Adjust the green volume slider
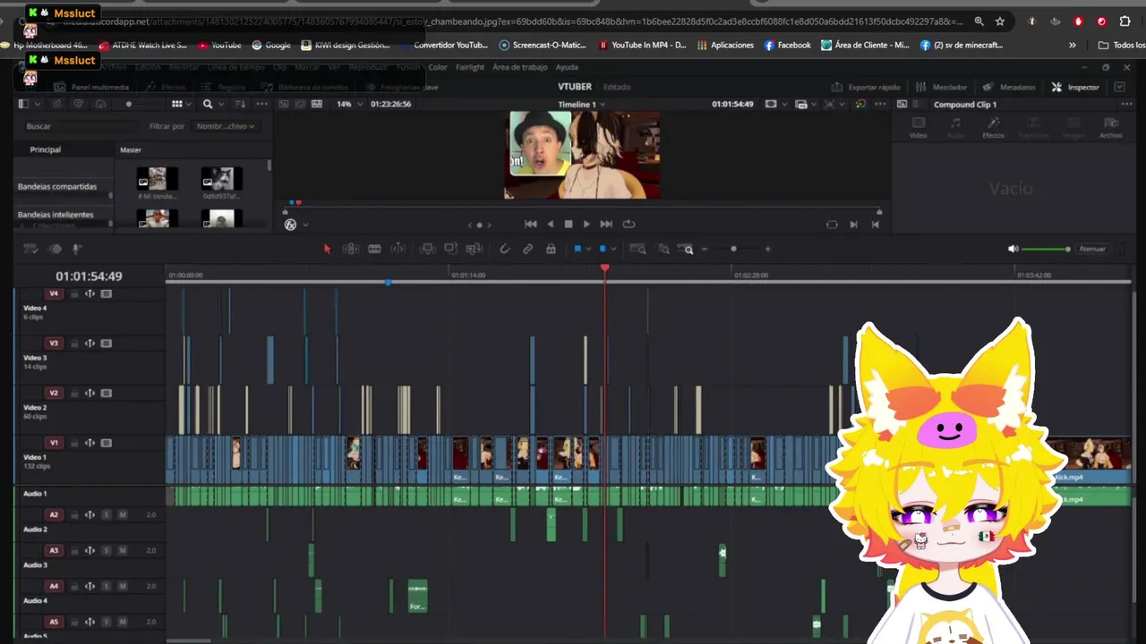This screenshot has height=644, width=1146. pos(1046,249)
